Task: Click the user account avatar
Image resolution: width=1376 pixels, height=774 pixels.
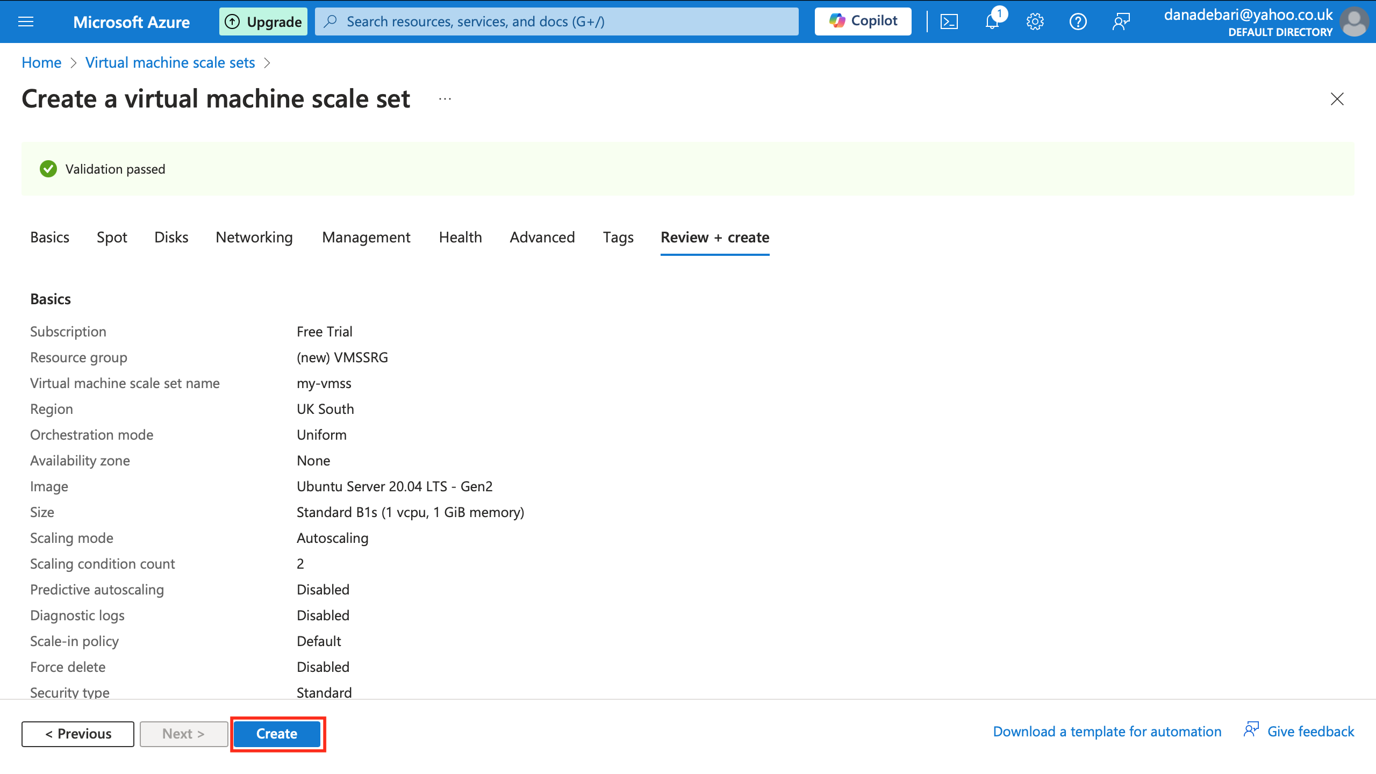Action: [x=1354, y=21]
